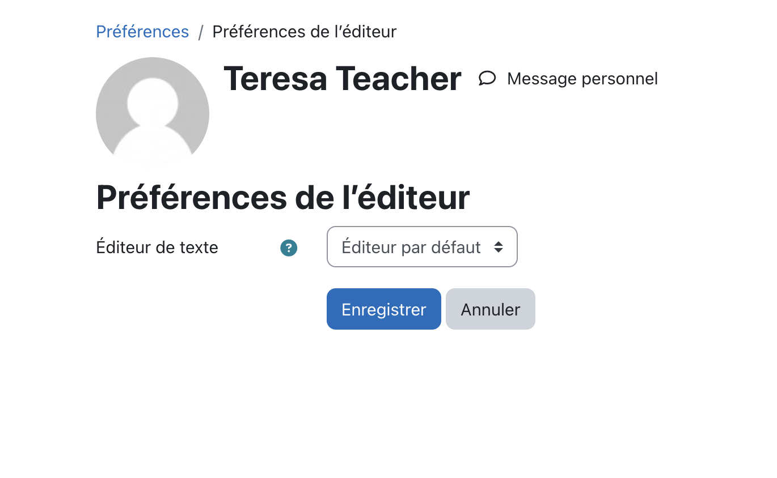Click the current breadcrumb Préférences de l'éditeur

(x=305, y=32)
